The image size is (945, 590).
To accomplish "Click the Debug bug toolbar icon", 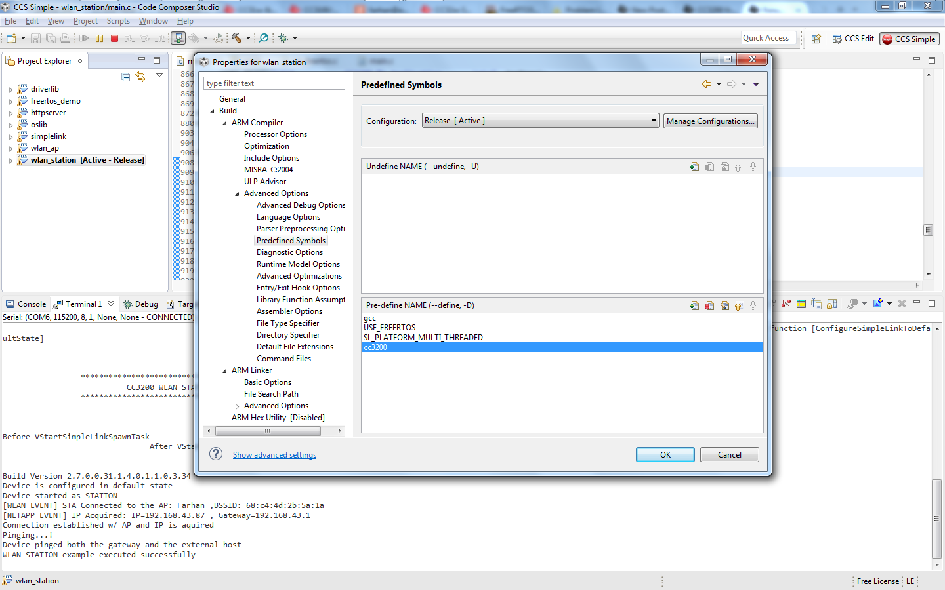I will (283, 38).
